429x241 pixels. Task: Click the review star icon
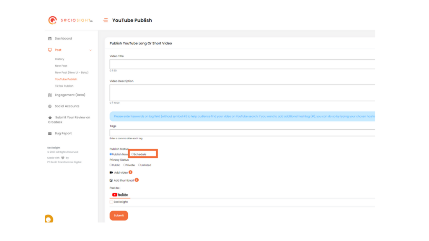50,118
